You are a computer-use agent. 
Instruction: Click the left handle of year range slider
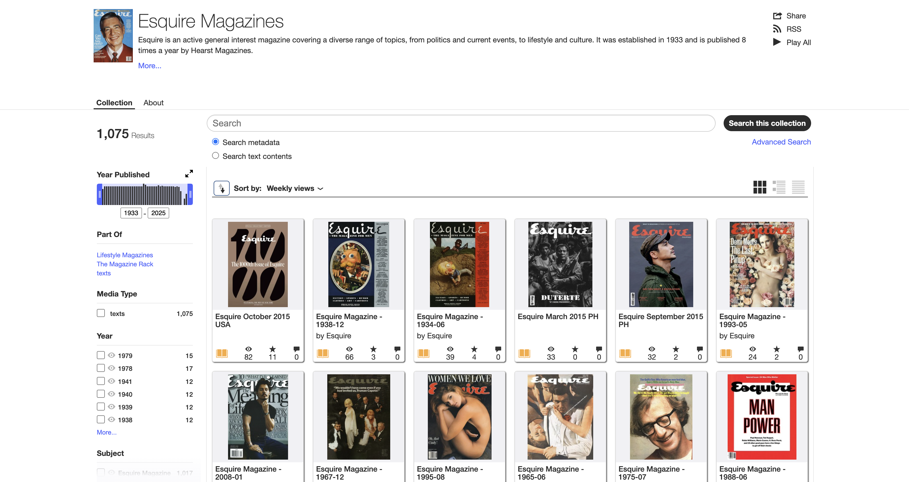100,194
